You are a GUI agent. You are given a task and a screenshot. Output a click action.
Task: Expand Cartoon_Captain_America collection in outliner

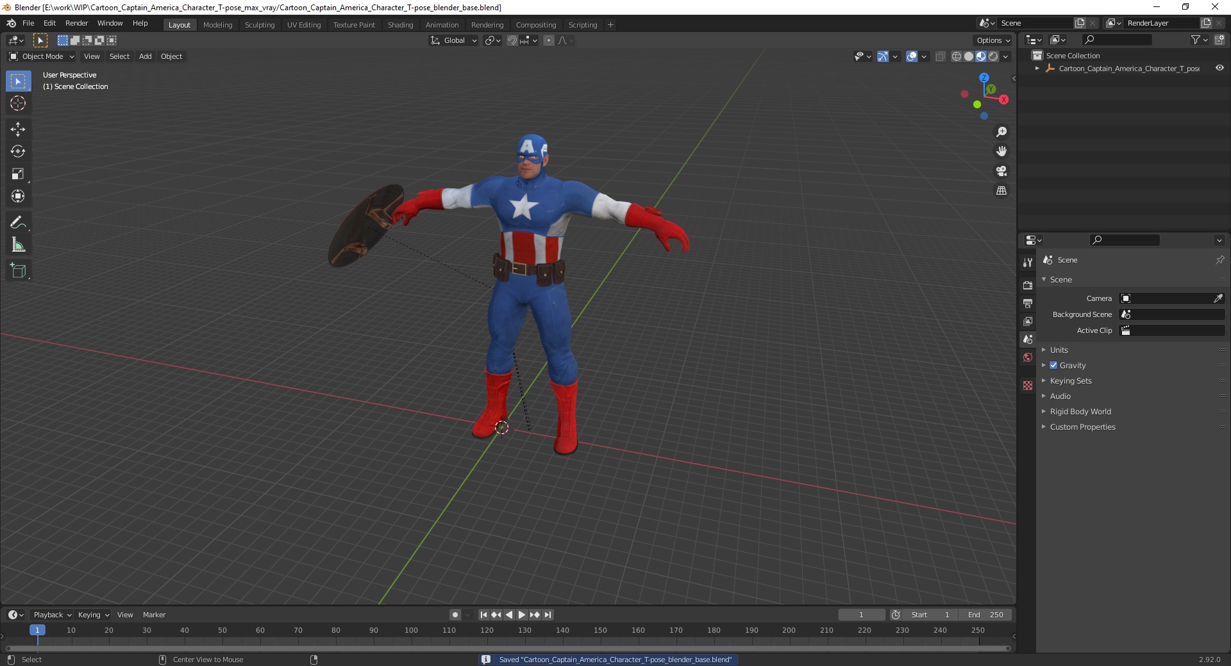pyautogui.click(x=1037, y=69)
